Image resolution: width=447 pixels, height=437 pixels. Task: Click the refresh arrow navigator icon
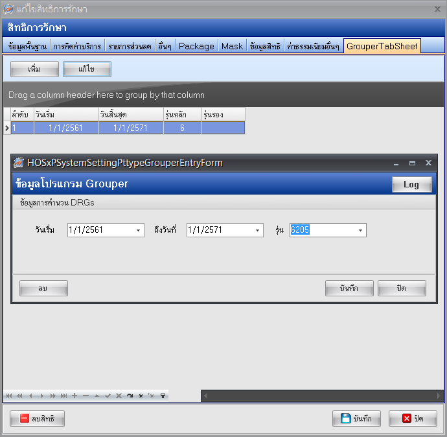(130, 396)
